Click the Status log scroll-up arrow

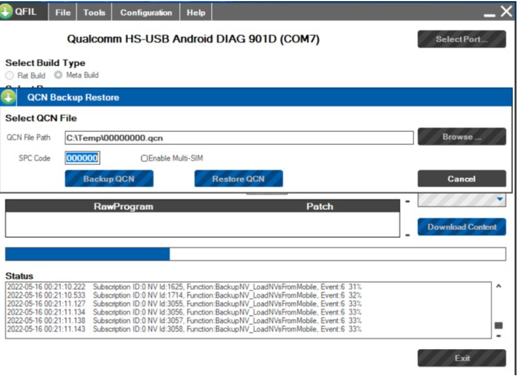(x=499, y=286)
